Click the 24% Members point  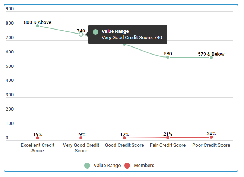pyautogui.click(x=211, y=137)
